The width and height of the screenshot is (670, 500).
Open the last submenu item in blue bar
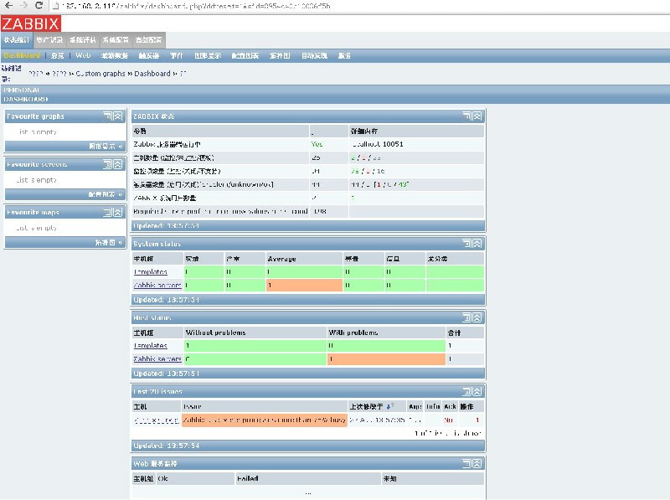tap(344, 55)
